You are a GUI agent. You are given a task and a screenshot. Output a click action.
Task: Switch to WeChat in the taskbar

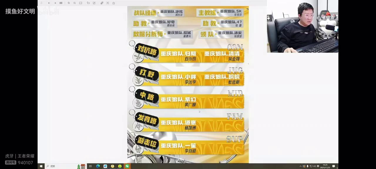(x=127, y=166)
